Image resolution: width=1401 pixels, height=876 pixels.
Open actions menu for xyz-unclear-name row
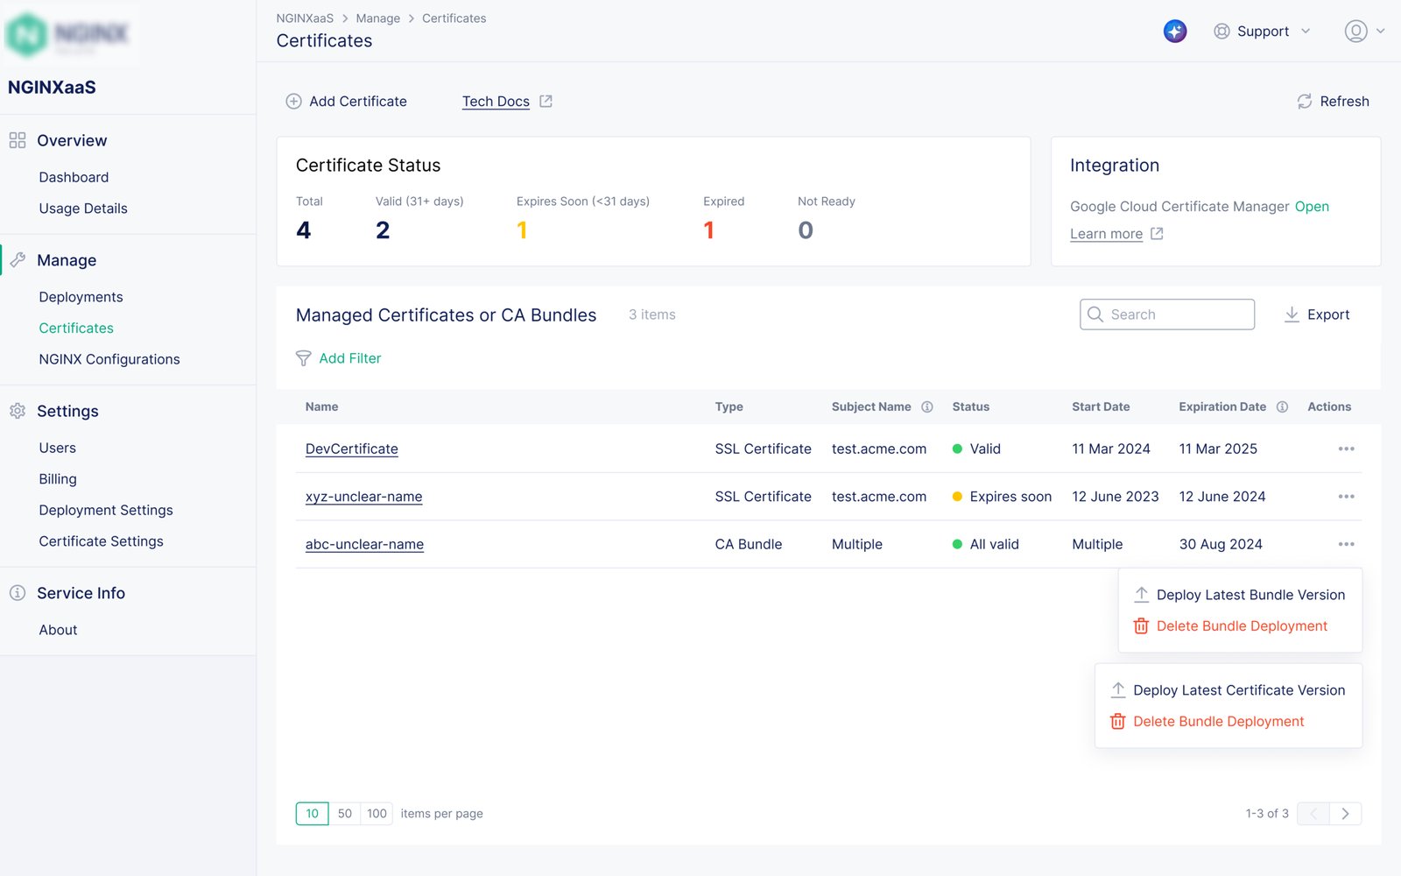(x=1346, y=497)
